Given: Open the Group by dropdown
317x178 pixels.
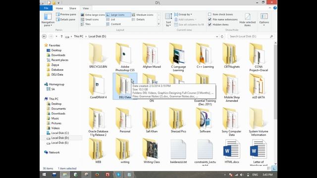Looking at the screenshot, I should (x=183, y=14).
